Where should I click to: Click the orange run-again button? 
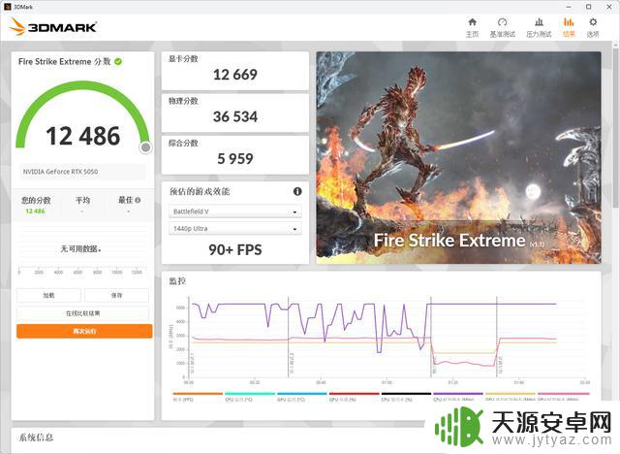84,332
